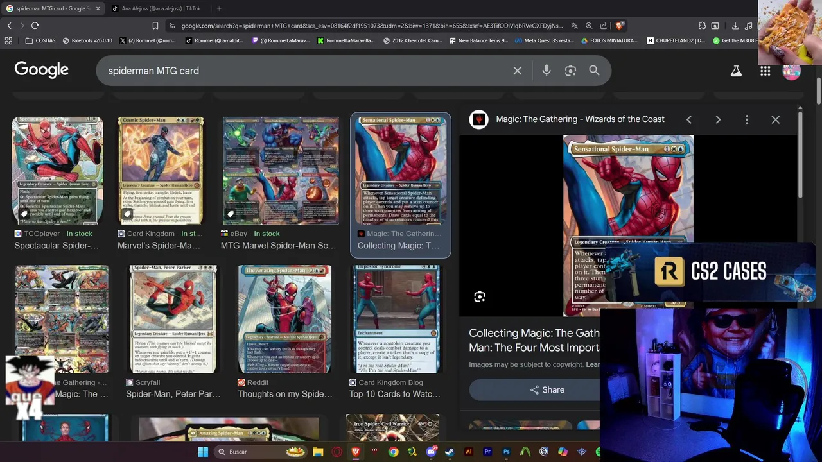822x462 pixels.
Task: Go back with the browser back arrow
Action: [x=9, y=26]
